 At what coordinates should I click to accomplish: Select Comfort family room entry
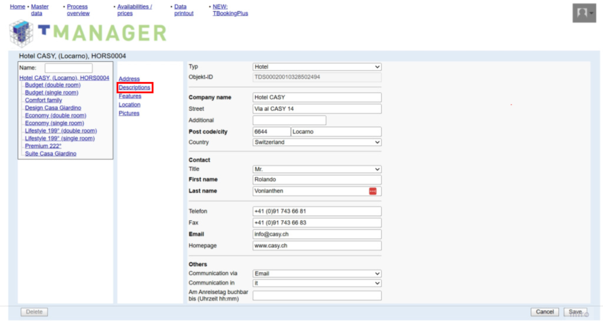click(44, 100)
